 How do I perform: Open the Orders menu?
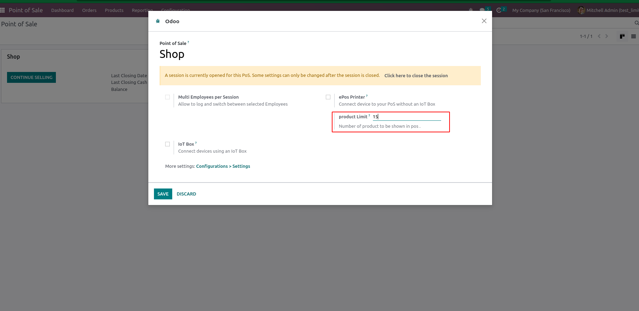pyautogui.click(x=89, y=10)
